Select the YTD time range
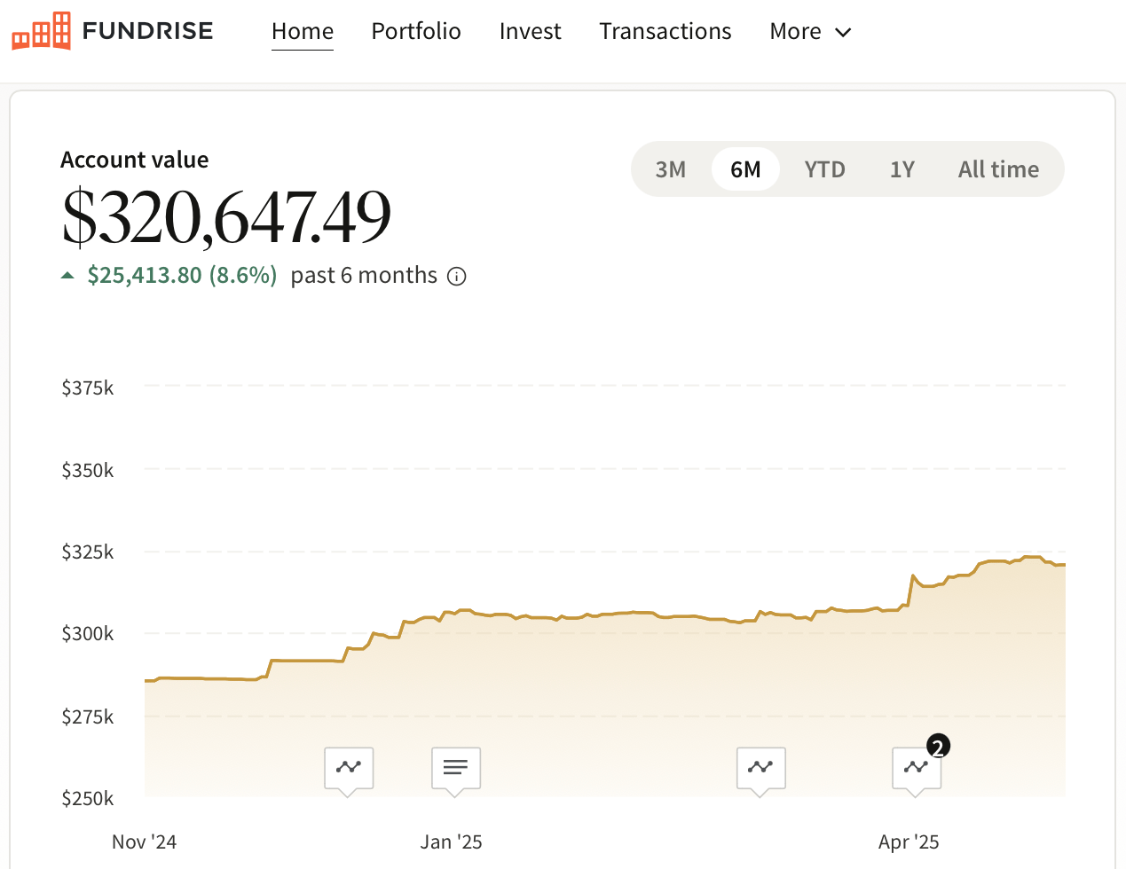The width and height of the screenshot is (1126, 869). pos(824,168)
